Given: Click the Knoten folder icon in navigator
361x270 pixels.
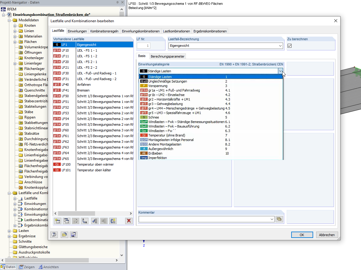Looking at the screenshot, I should tap(21, 25).
